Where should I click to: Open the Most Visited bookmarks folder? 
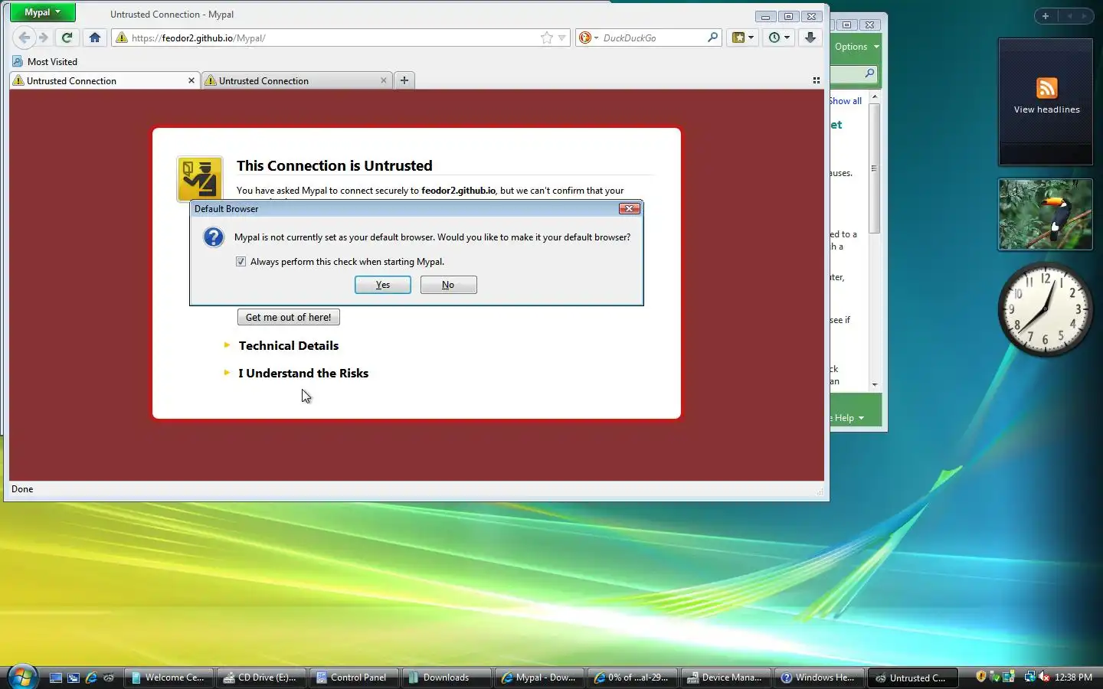pos(45,62)
